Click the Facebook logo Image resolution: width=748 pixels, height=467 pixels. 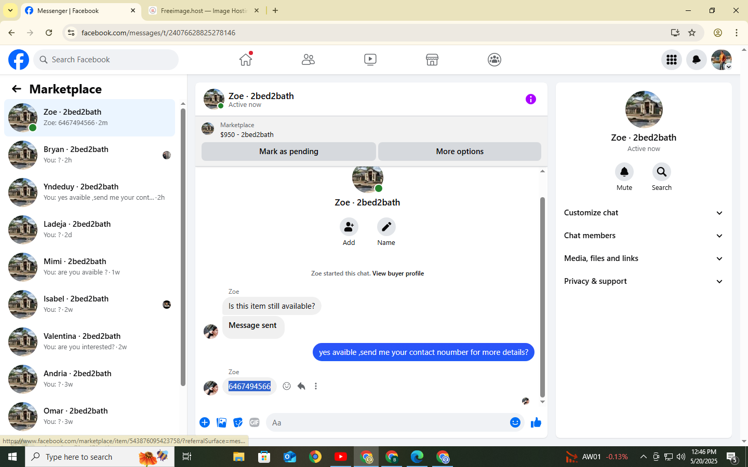(19, 60)
